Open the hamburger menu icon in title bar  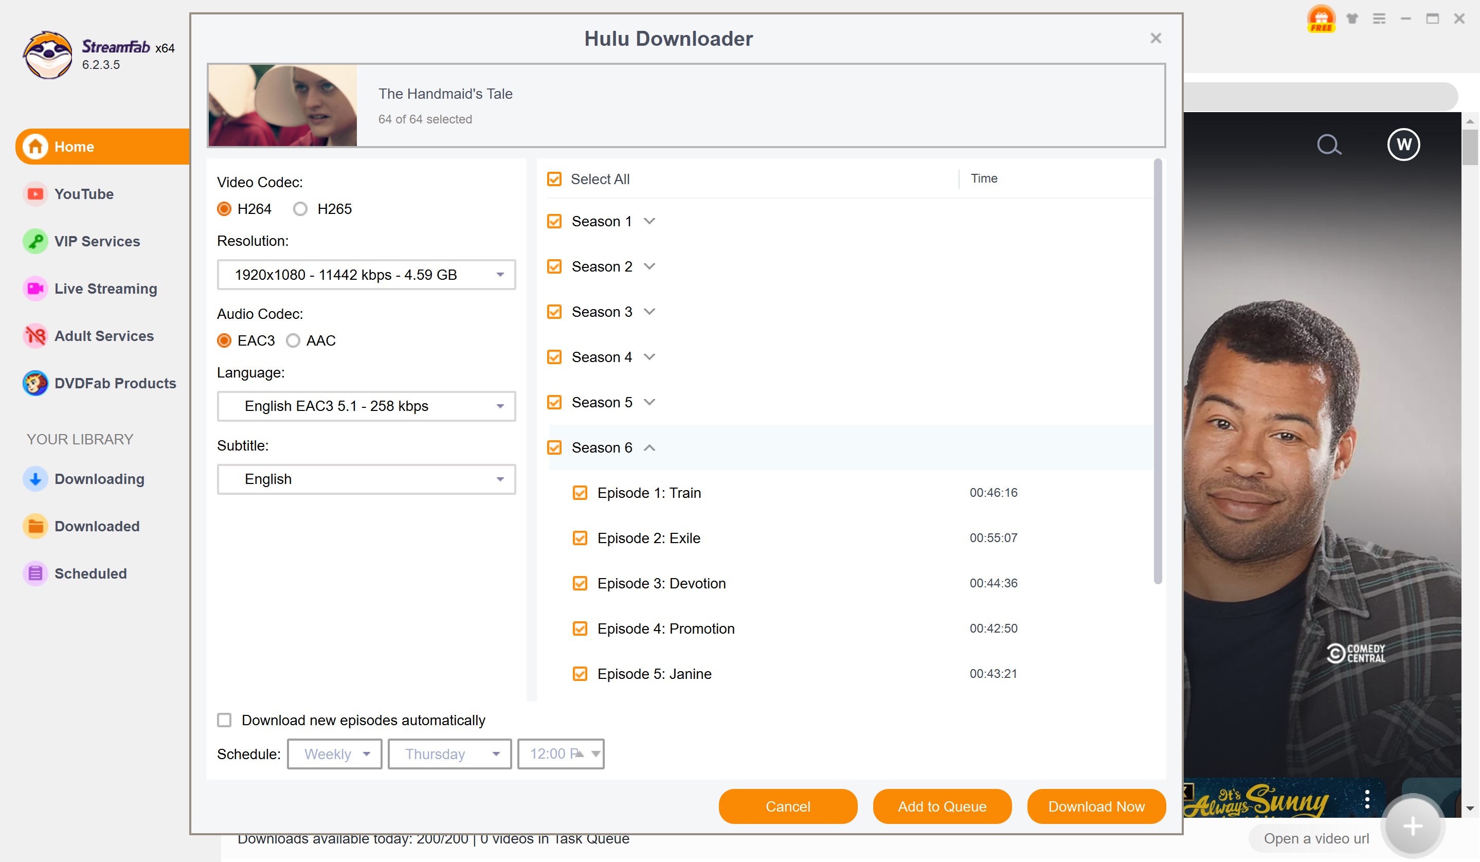(x=1379, y=19)
